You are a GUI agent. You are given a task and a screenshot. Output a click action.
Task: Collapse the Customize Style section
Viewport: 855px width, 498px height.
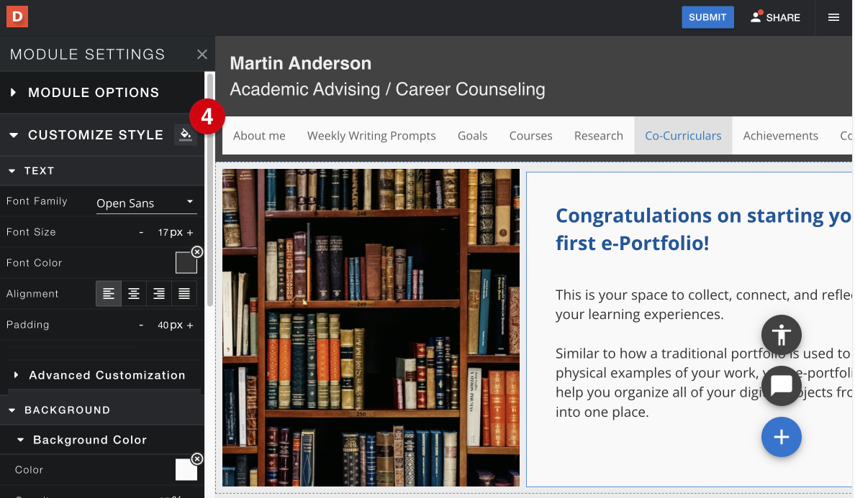(x=14, y=135)
